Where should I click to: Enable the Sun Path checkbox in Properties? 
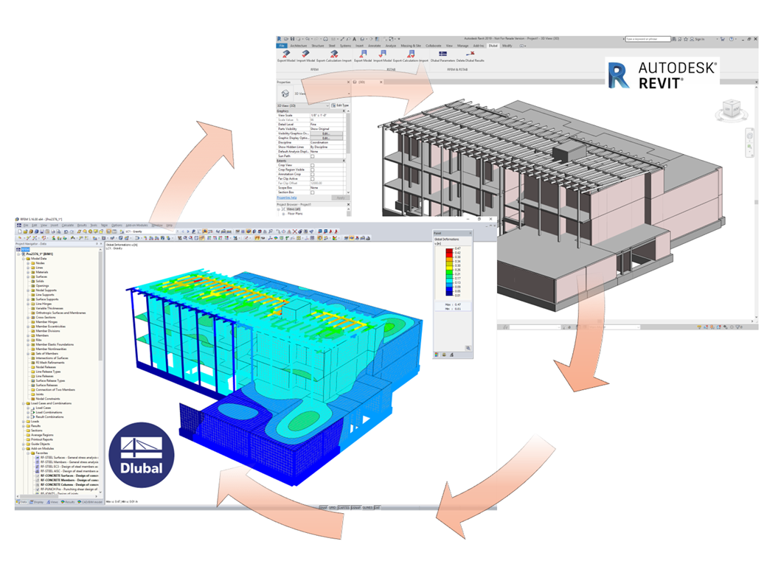tap(312, 156)
